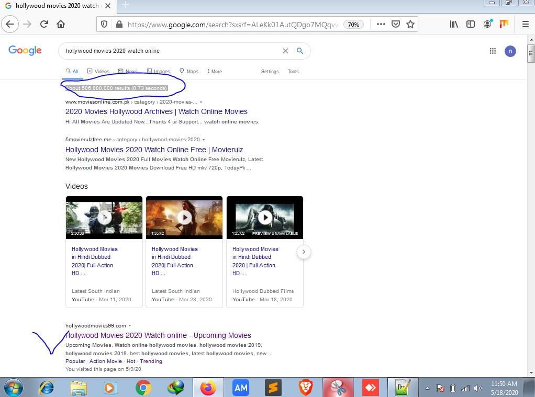Launch the Snipping Tool from the taskbar

(338, 388)
